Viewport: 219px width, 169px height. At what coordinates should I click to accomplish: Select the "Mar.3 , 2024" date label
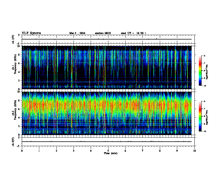click(77, 33)
